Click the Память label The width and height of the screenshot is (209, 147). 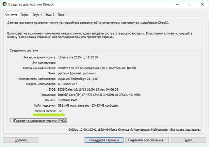[51, 100]
